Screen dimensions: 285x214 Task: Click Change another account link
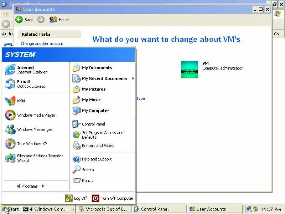42,44
